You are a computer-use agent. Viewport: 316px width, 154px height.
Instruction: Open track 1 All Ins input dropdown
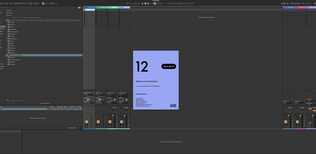(89, 95)
